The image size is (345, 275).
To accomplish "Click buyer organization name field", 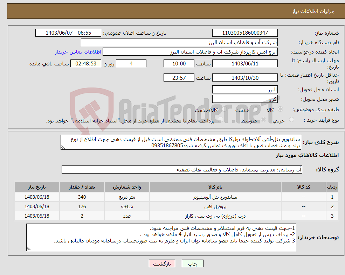I will pos(179,42).
